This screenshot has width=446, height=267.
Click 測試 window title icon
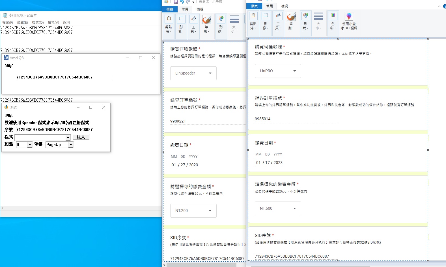6,107
